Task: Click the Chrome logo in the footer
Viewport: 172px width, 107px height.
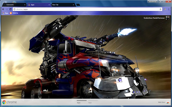Action: [10, 102]
